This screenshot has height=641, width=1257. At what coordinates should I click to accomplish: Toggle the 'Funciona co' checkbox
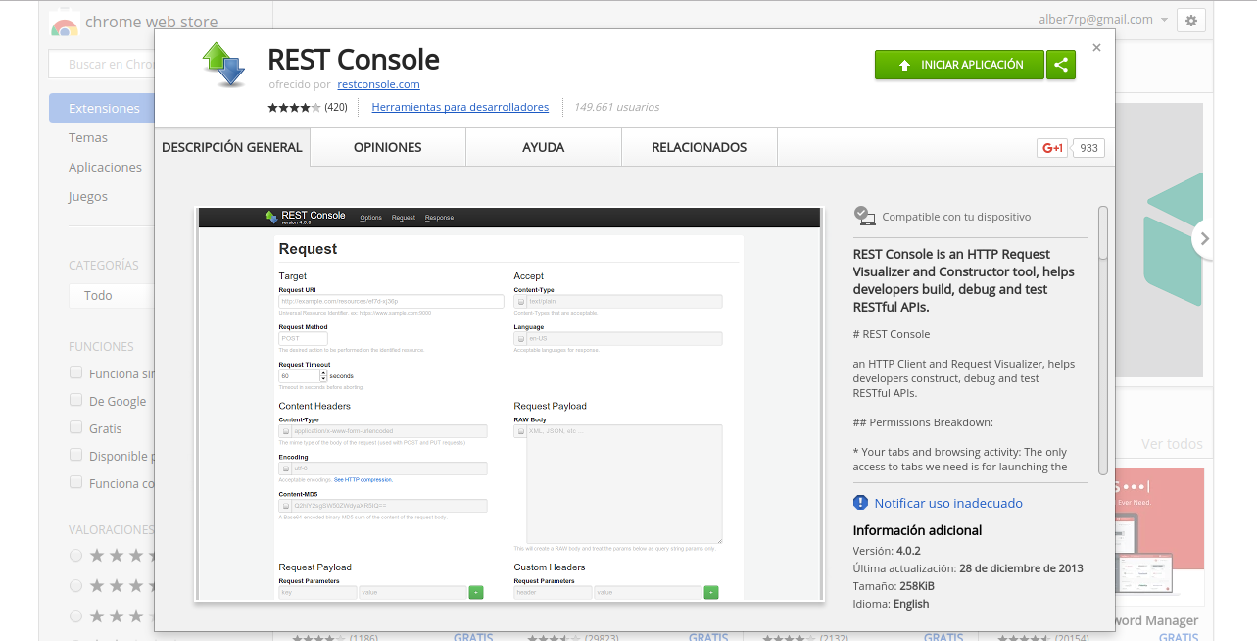point(75,482)
